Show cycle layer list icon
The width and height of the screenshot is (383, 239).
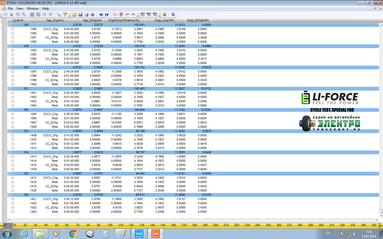point(143,15)
